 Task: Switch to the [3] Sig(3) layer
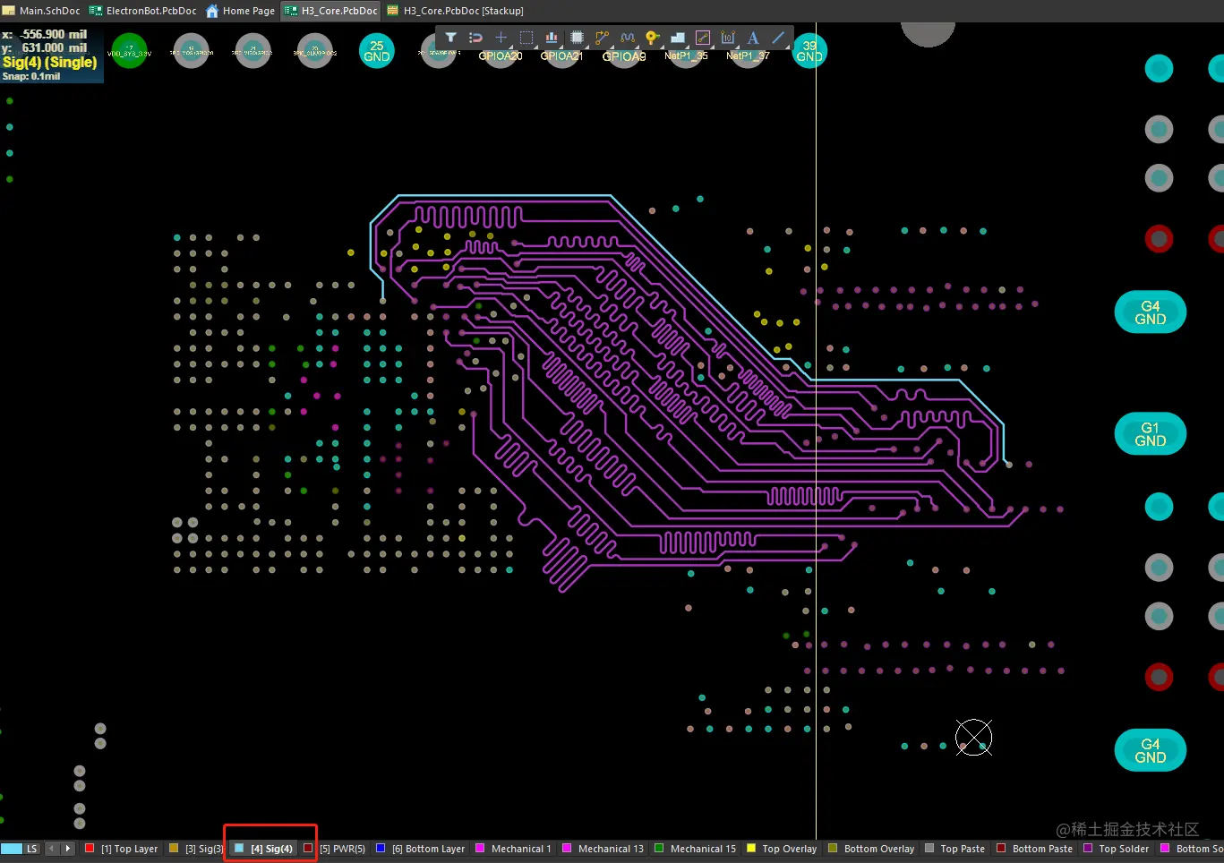pos(195,849)
